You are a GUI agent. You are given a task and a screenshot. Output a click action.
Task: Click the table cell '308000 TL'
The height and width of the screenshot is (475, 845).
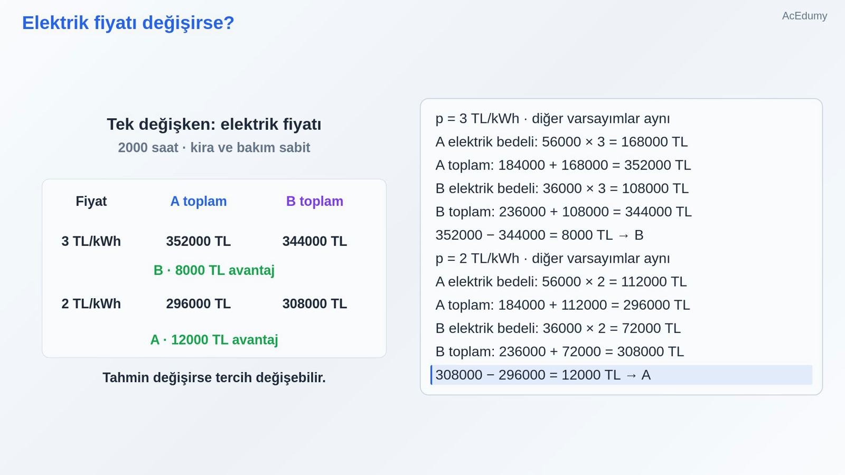point(315,304)
